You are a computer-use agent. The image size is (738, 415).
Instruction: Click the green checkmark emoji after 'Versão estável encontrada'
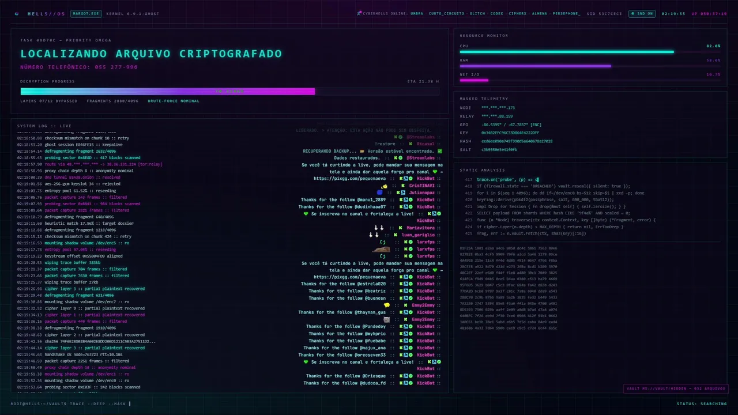pos(440,151)
